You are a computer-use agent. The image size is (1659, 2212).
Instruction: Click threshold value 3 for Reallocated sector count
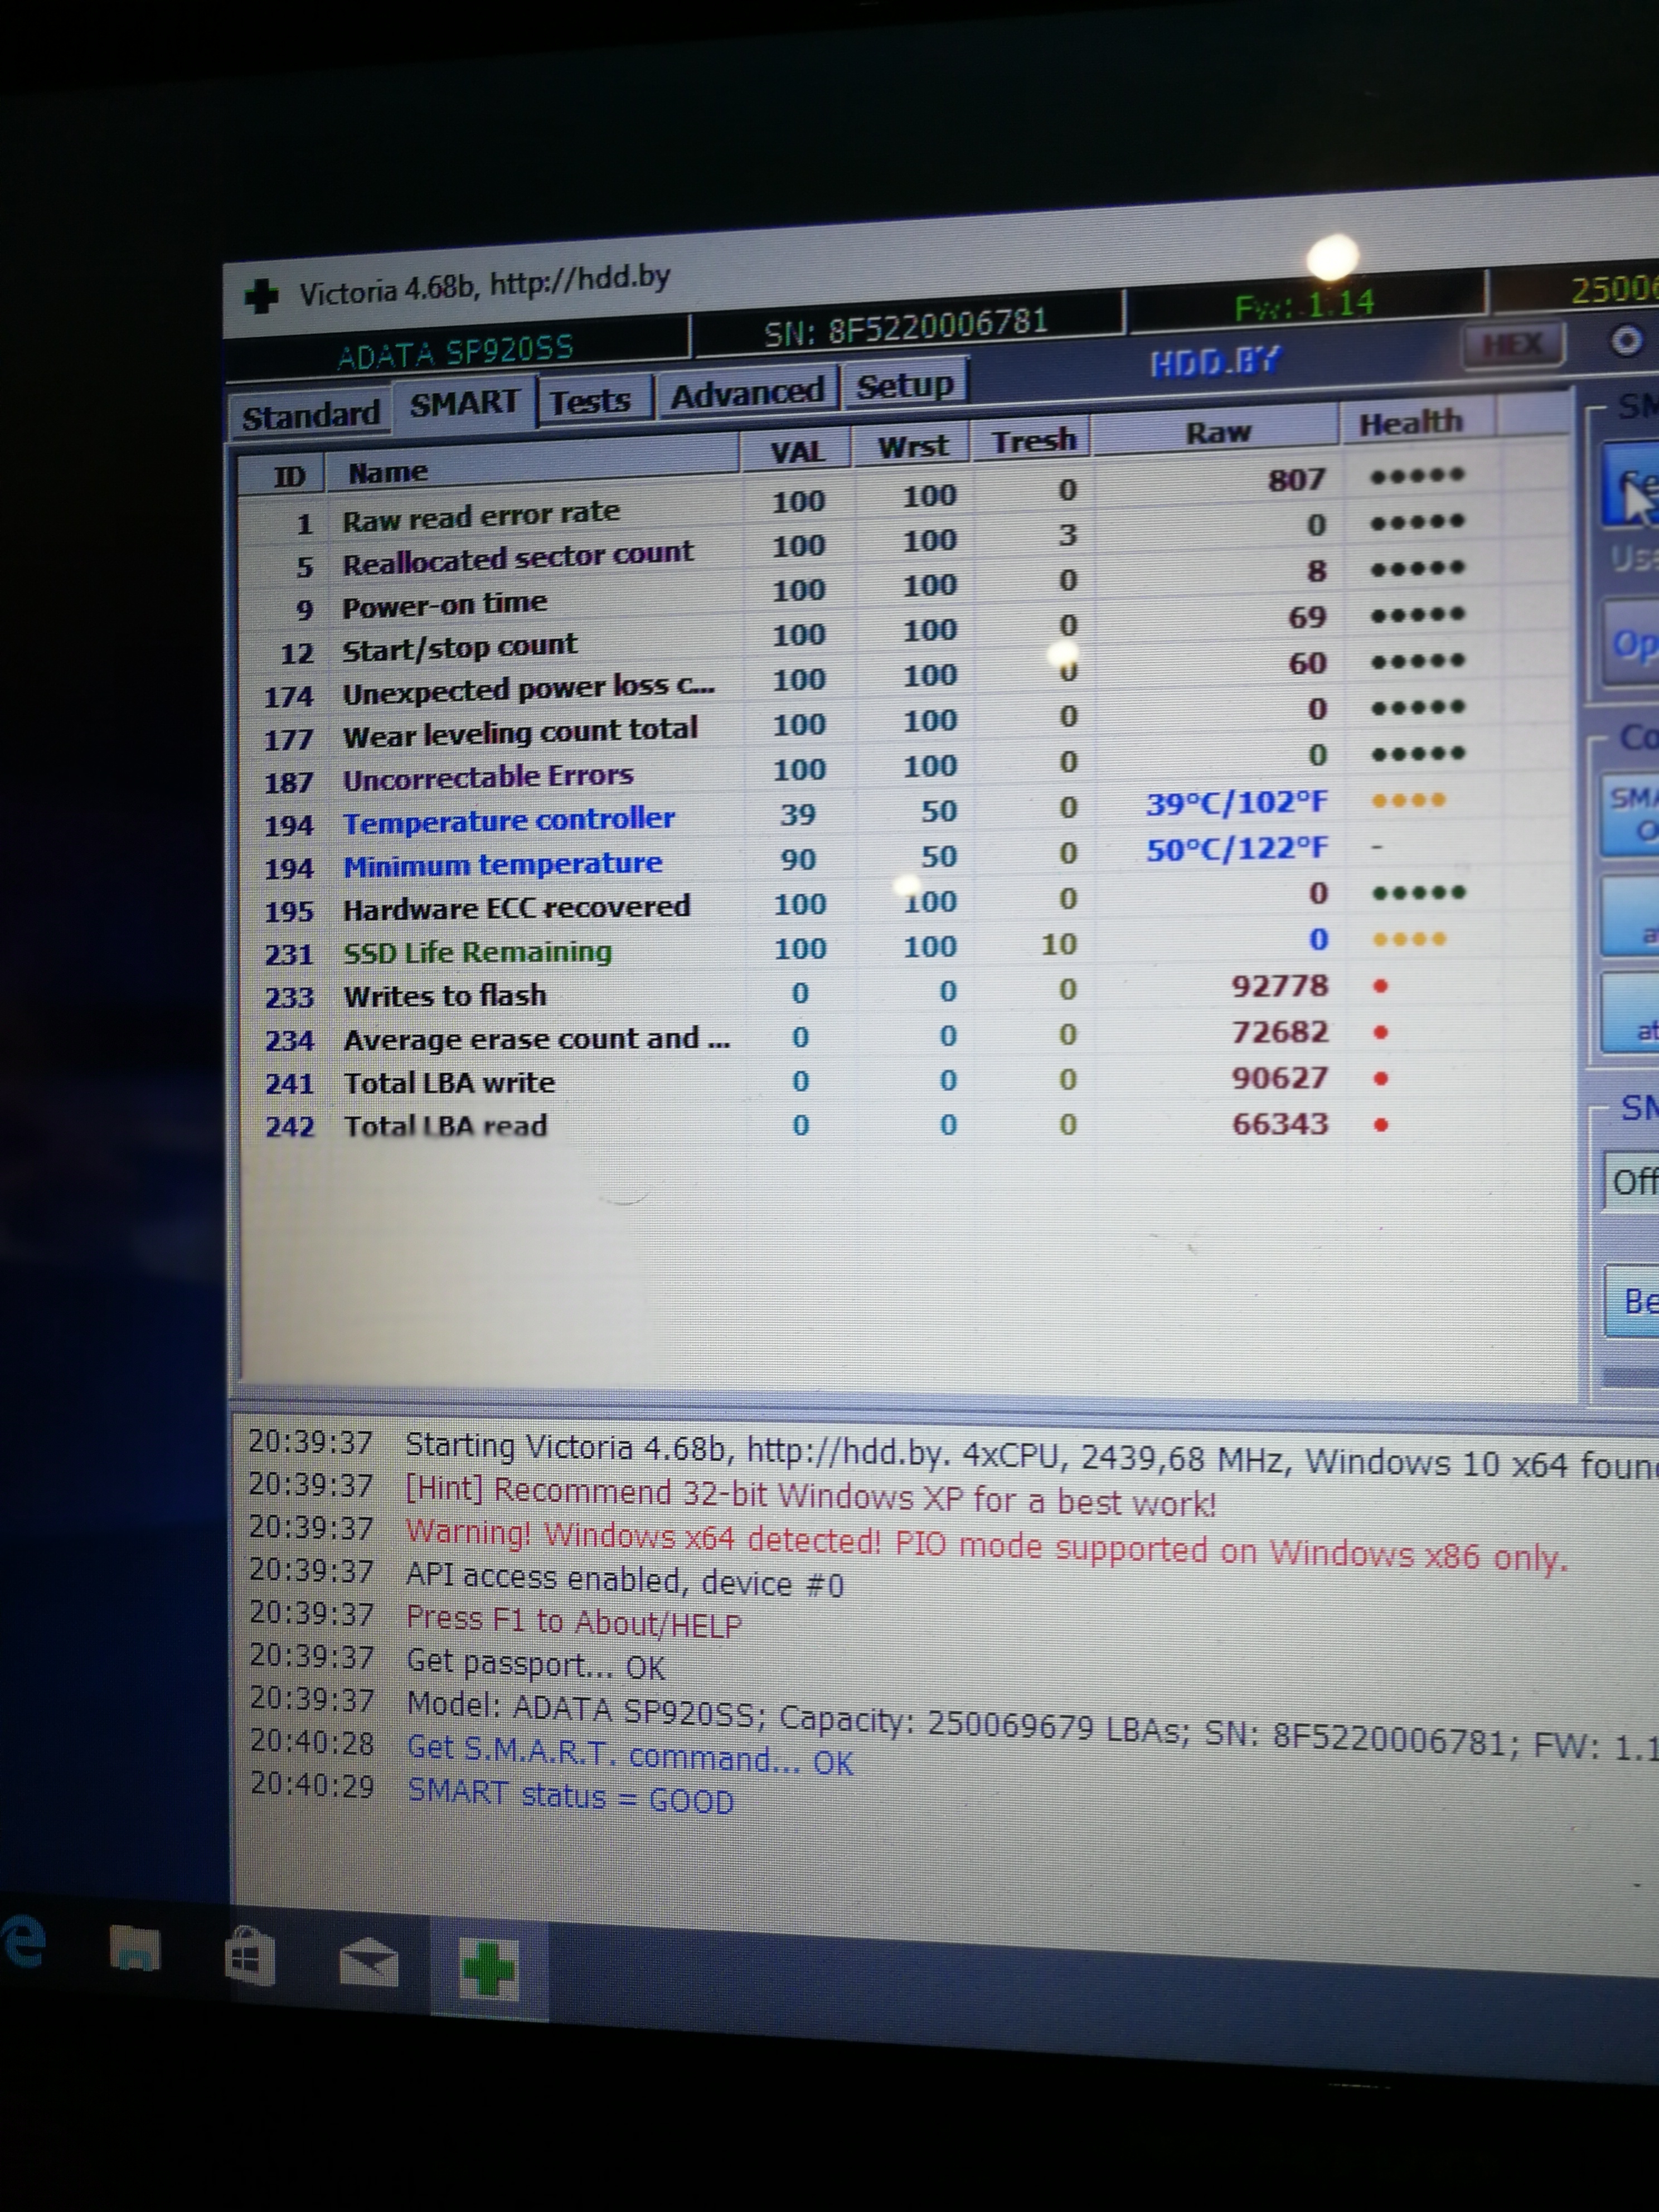click(x=1068, y=535)
